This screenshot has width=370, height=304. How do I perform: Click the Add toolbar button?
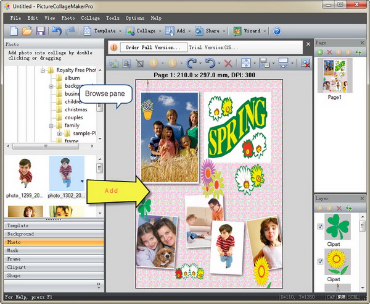175,31
